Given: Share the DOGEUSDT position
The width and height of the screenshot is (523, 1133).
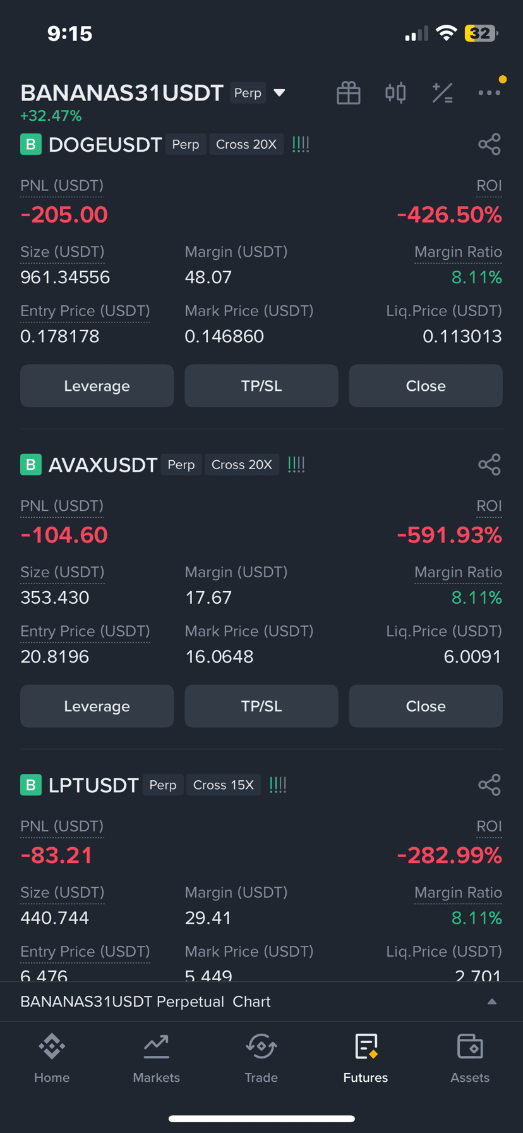Looking at the screenshot, I should click(490, 144).
